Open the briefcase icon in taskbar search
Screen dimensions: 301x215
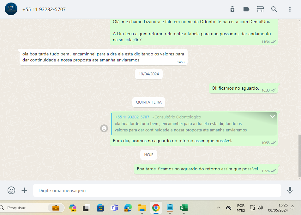point(56,208)
